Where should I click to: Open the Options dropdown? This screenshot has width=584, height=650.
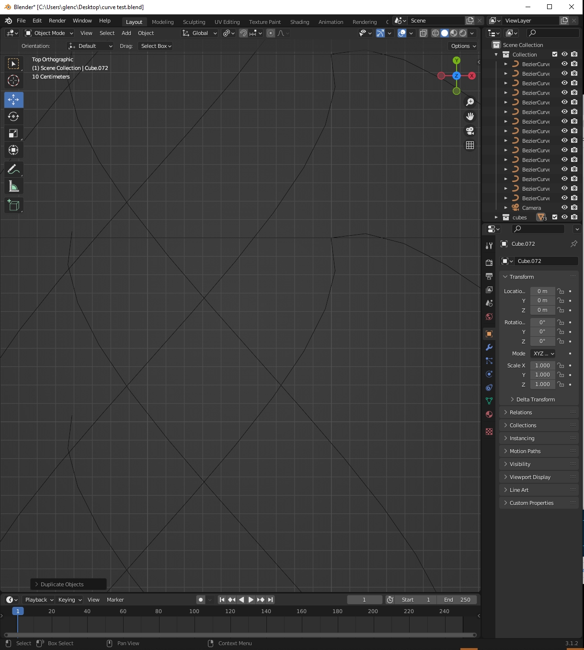pyautogui.click(x=463, y=46)
